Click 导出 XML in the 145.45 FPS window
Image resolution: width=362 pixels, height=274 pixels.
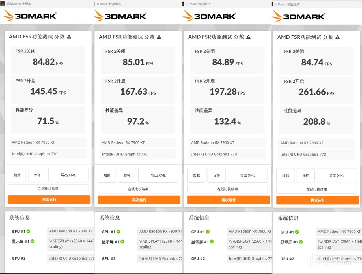pyautogui.click(x=68, y=175)
